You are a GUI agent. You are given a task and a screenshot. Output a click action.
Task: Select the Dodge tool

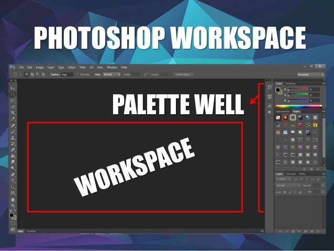(13, 168)
